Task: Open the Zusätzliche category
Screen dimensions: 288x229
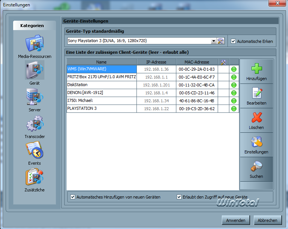Action: (35, 180)
